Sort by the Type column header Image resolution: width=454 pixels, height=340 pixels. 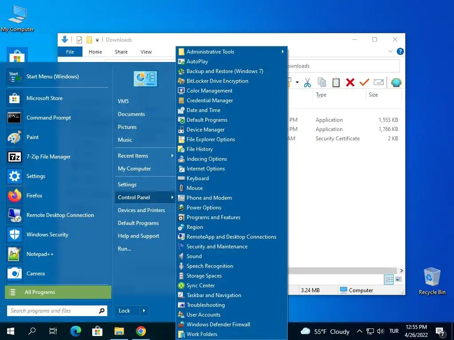pos(339,95)
